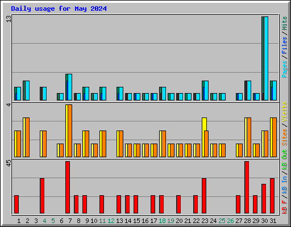The width and height of the screenshot is (291, 227).
Task: Click the 'Files' legend label
Action: pyautogui.click(x=285, y=45)
